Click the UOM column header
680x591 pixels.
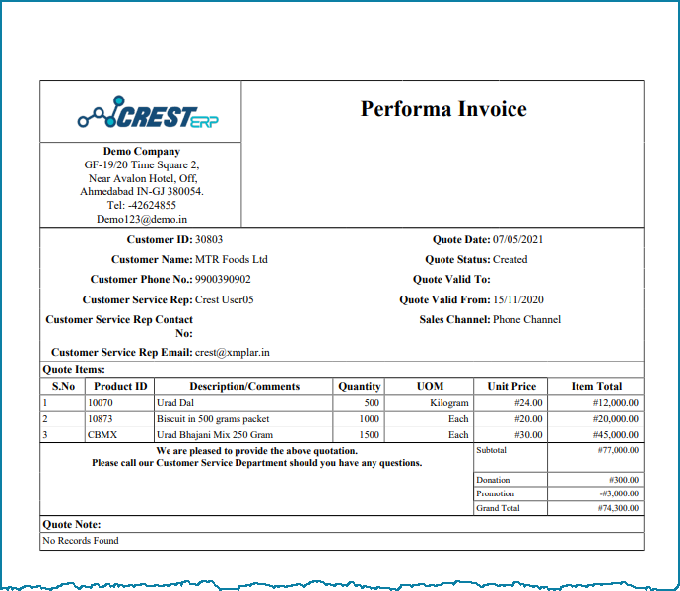430,386
